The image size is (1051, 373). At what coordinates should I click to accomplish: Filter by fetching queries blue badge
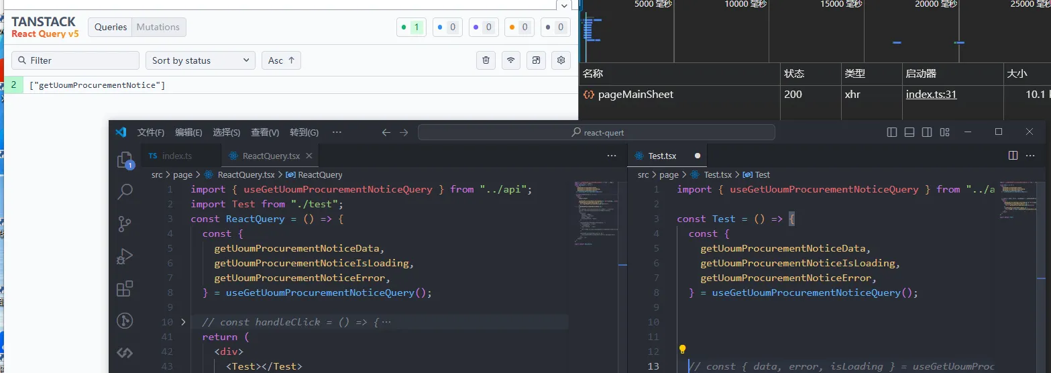click(x=448, y=28)
